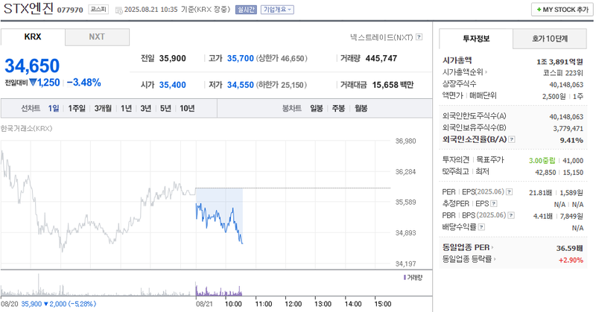The image size is (596, 312).
Task: Click the 한국거래소(KRX) chart label
Action: coord(26,128)
